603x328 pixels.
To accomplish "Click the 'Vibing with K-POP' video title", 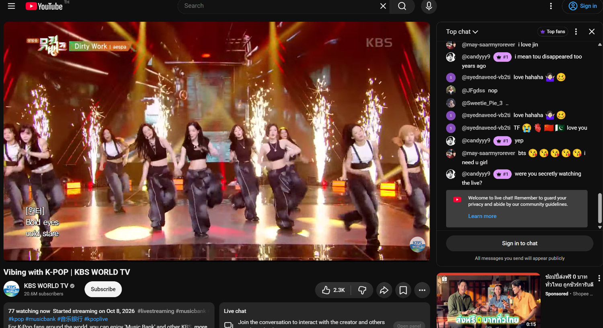I will point(67,272).
